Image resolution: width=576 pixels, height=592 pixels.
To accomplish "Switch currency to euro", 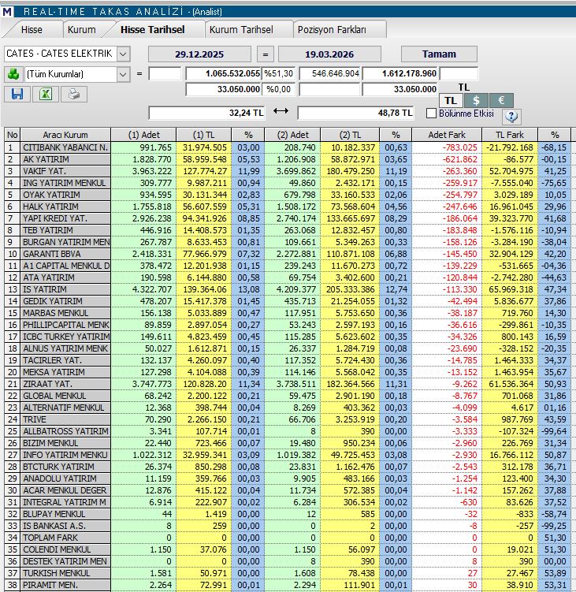I will pyautogui.click(x=501, y=100).
